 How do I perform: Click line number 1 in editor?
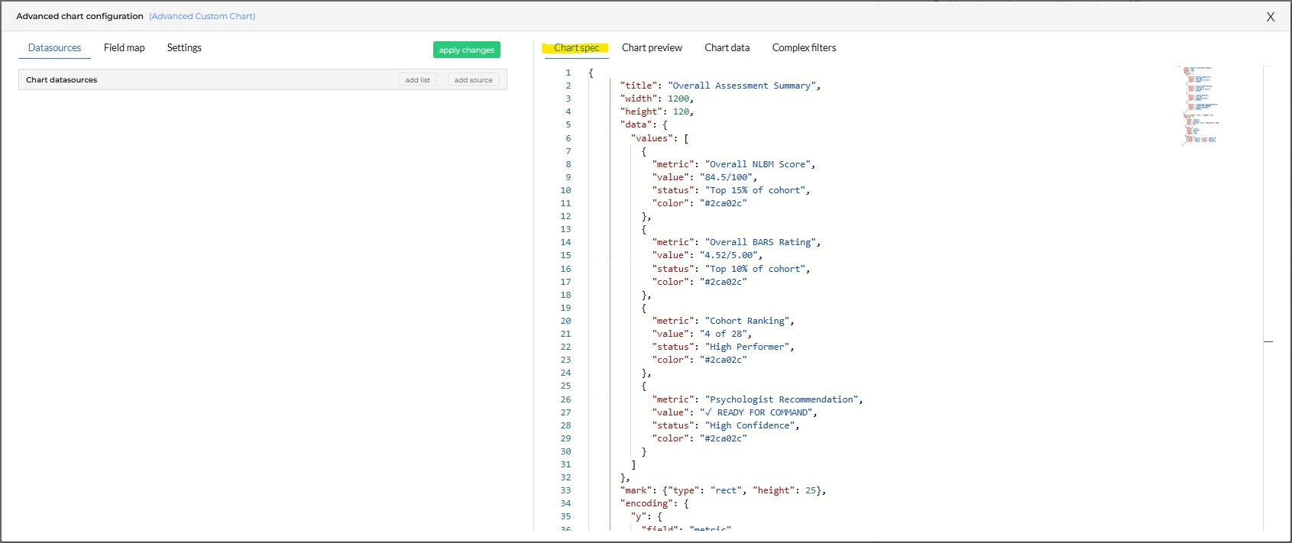(568, 73)
